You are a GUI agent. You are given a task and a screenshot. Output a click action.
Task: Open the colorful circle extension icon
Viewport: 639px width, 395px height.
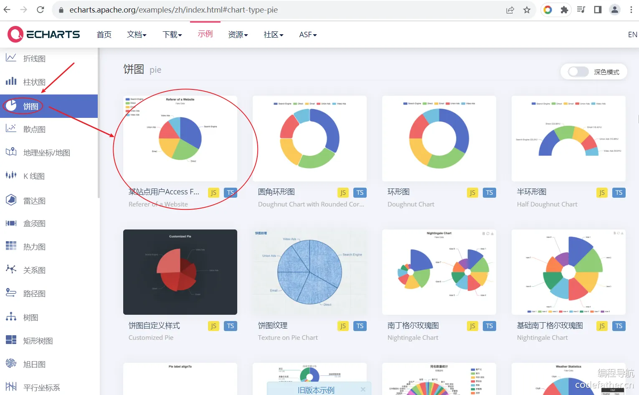[x=548, y=10]
